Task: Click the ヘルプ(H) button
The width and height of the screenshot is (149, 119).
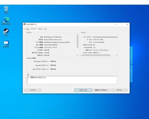Action: [33, 90]
